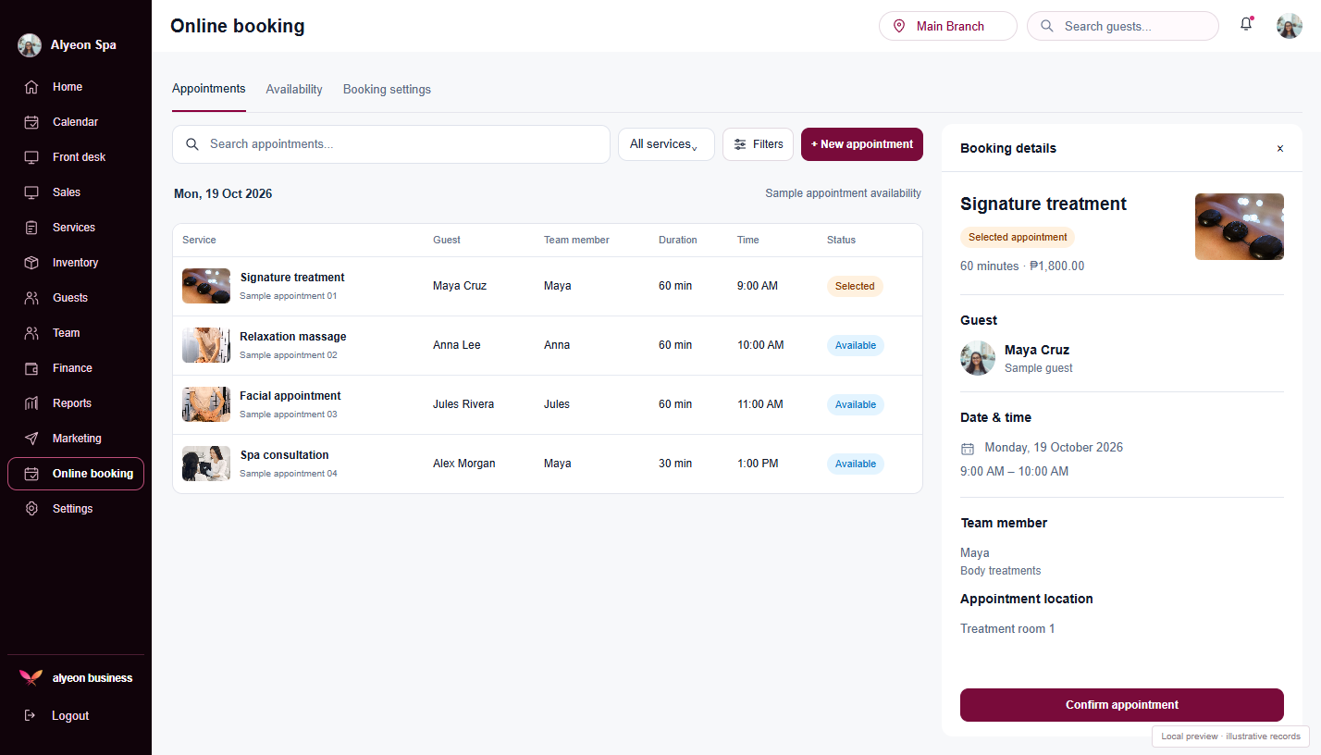Open the Sales sidebar icon
Image resolution: width=1321 pixels, height=755 pixels.
tap(31, 192)
